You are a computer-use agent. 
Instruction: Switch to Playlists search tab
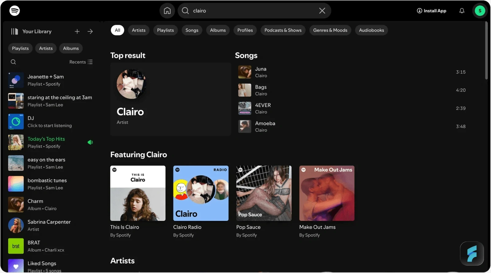pyautogui.click(x=166, y=30)
